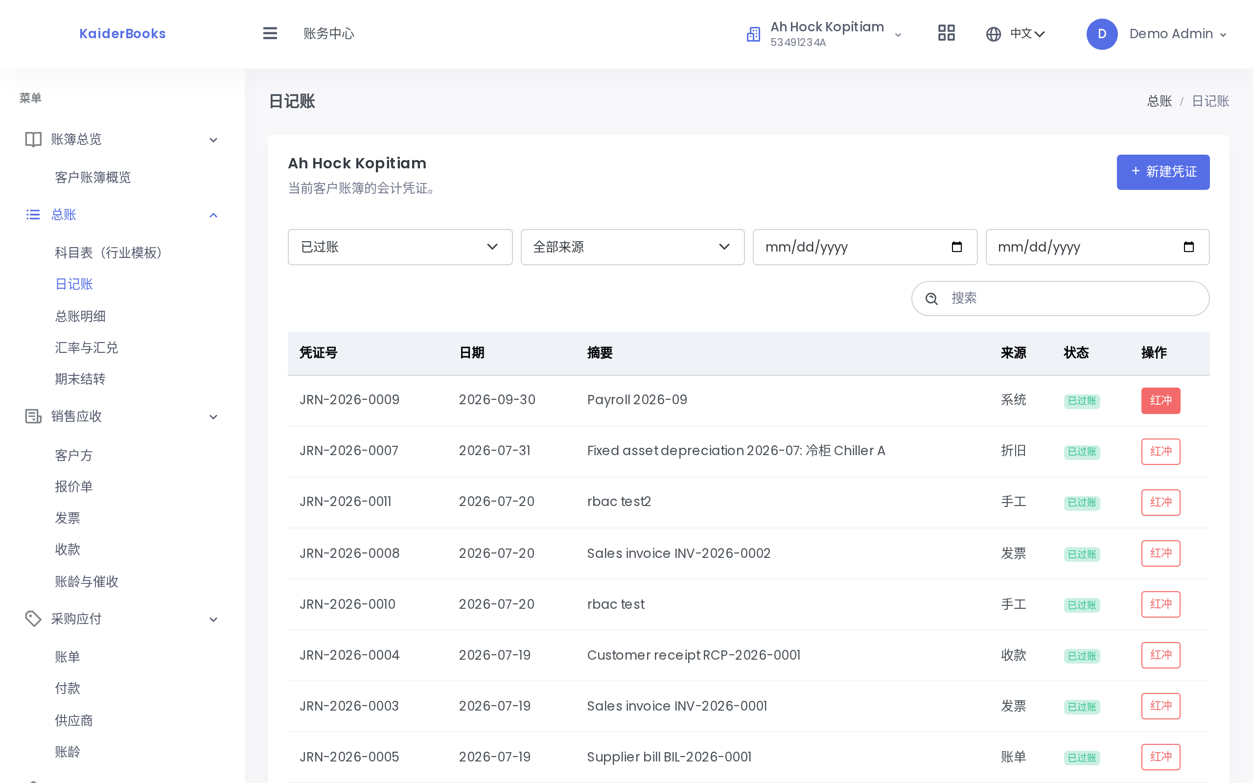Click 红冲 for JRN-2026-0011
1253x783 pixels.
(1160, 502)
